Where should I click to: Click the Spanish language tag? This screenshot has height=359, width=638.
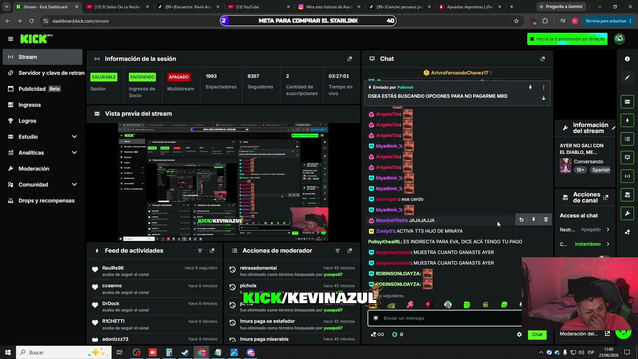point(601,170)
